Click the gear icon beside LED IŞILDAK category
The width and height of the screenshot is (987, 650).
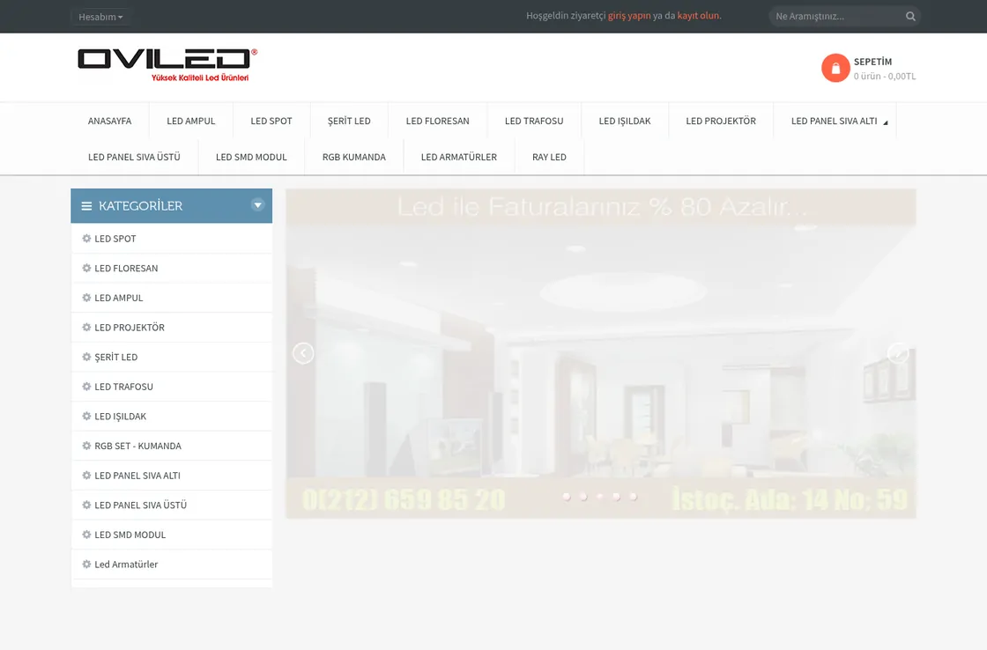click(87, 416)
